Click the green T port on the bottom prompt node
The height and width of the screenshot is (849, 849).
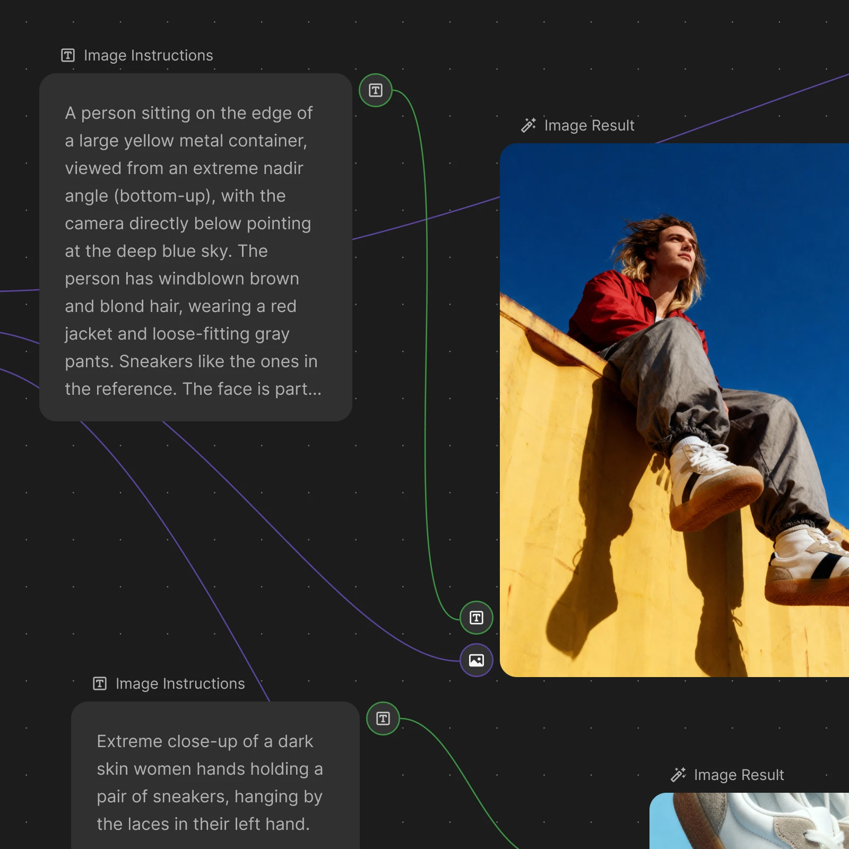[383, 718]
